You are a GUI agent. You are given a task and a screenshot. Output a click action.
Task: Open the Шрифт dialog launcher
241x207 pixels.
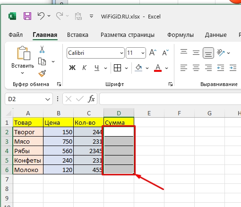(x=171, y=84)
